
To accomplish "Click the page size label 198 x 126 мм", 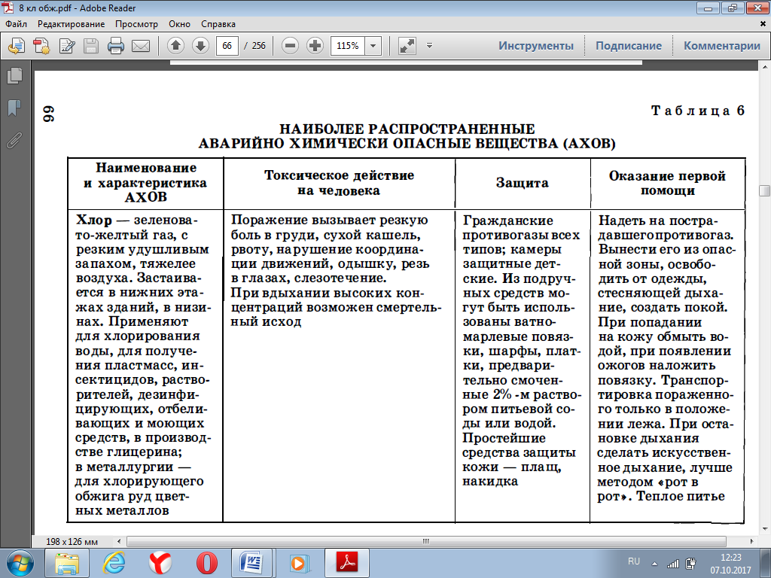I will (72, 542).
